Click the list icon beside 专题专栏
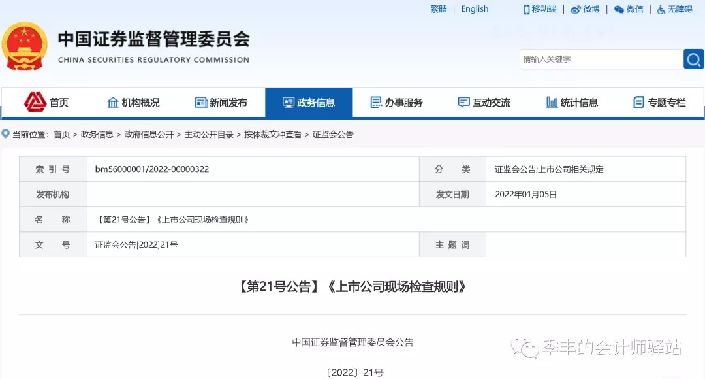Viewport: 705px width, 379px height. coord(638,103)
